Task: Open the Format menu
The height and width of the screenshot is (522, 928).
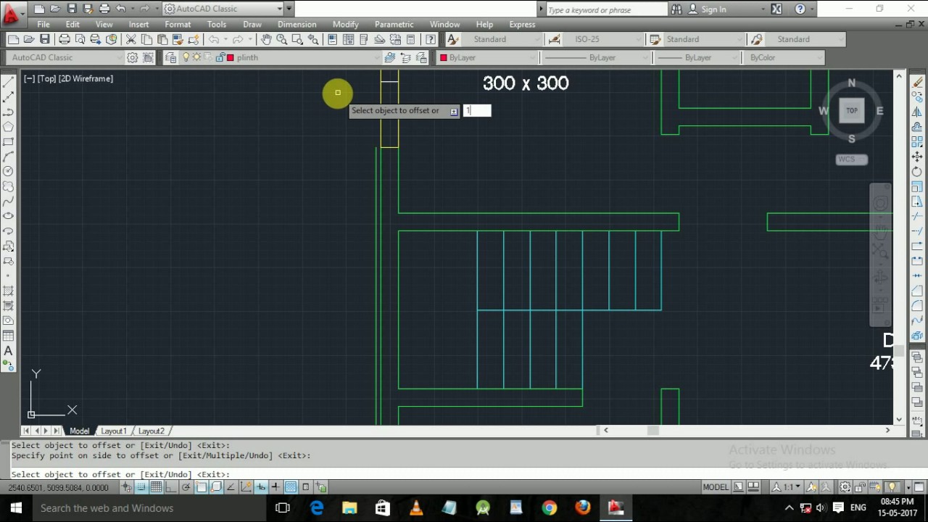Action: tap(178, 24)
